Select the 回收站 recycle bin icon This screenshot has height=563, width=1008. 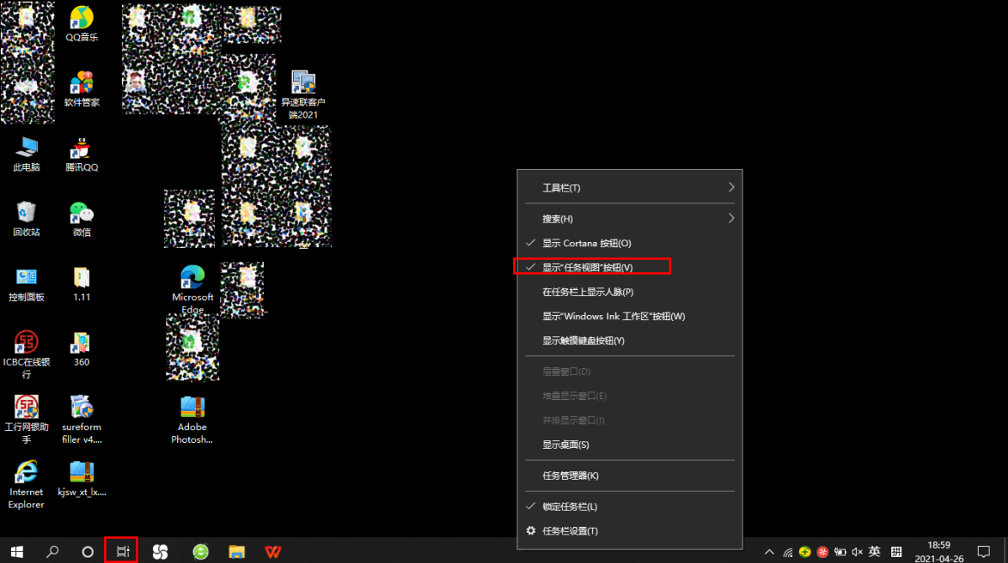tap(26, 218)
